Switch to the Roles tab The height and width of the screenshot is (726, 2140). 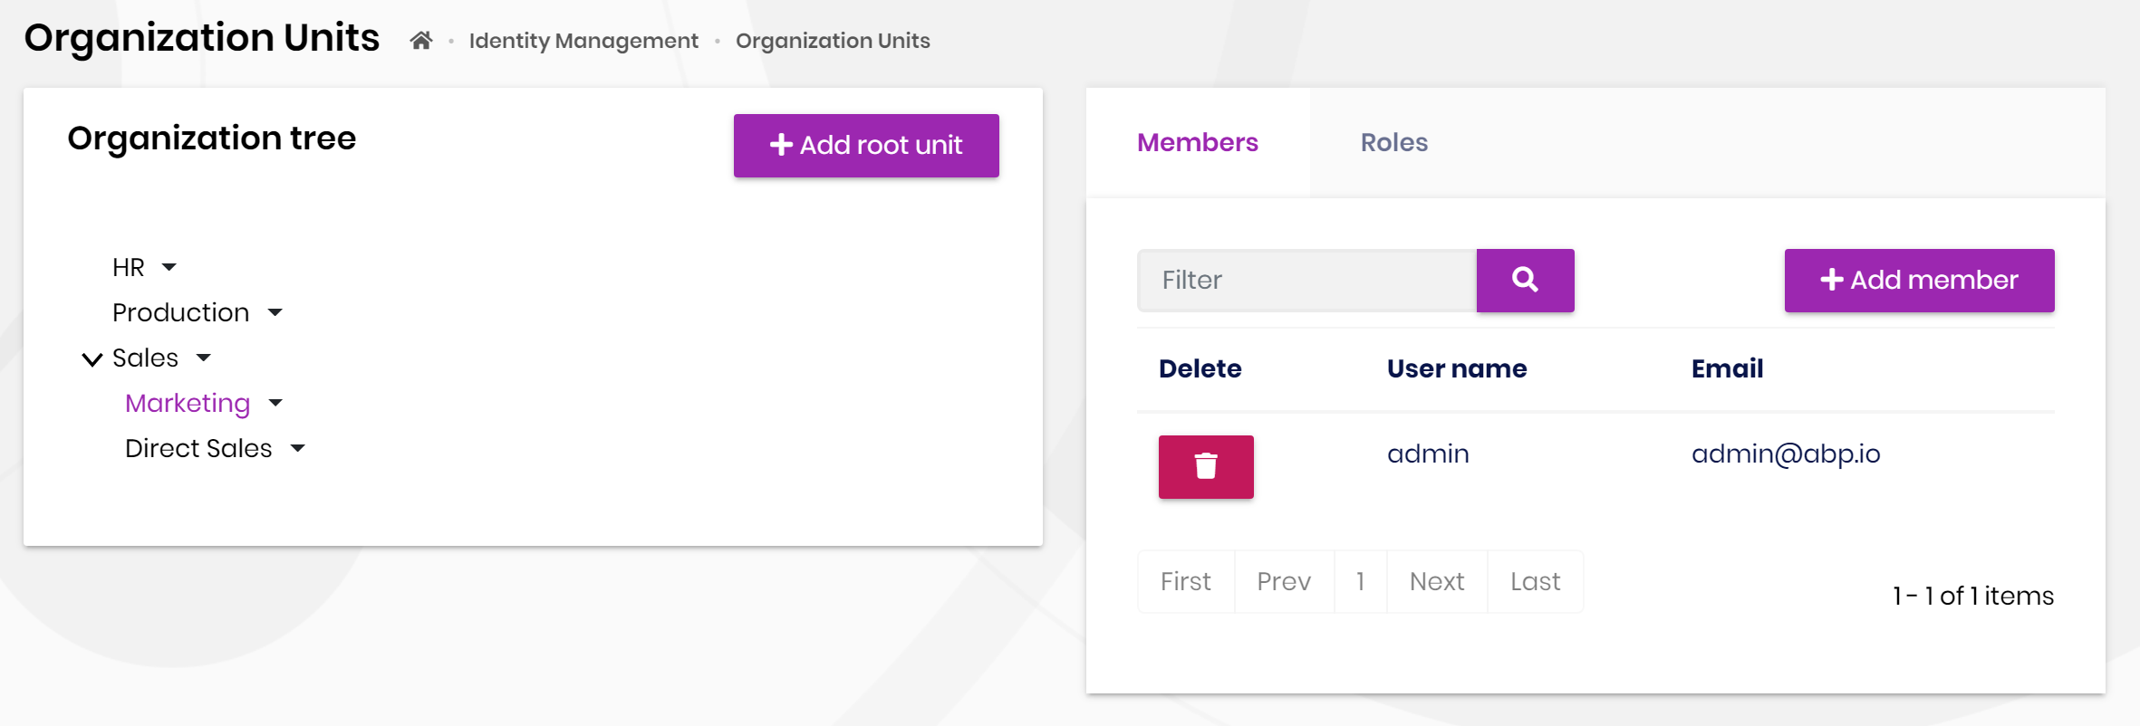(1393, 143)
